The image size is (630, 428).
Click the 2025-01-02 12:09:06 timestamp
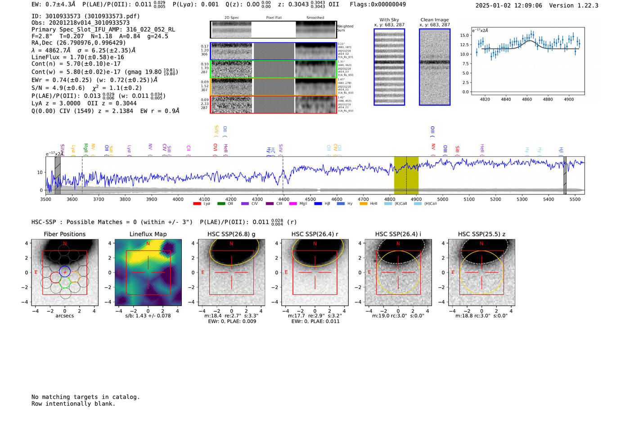pos(508,6)
